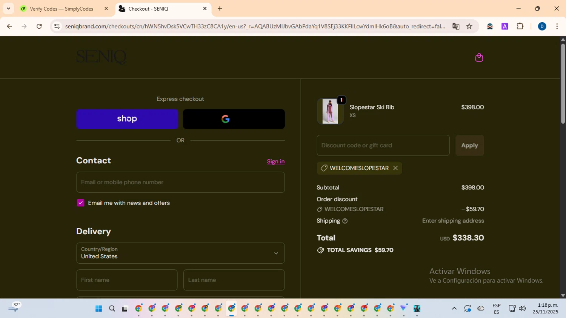Open the purple A extension
Viewport: 566px width, 318px height.
505,26
